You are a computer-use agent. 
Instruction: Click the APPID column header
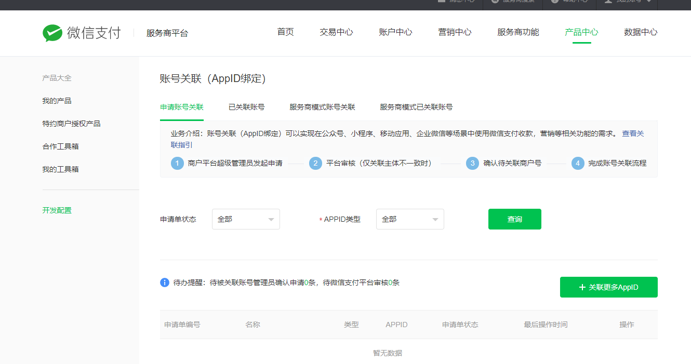[x=396, y=325]
